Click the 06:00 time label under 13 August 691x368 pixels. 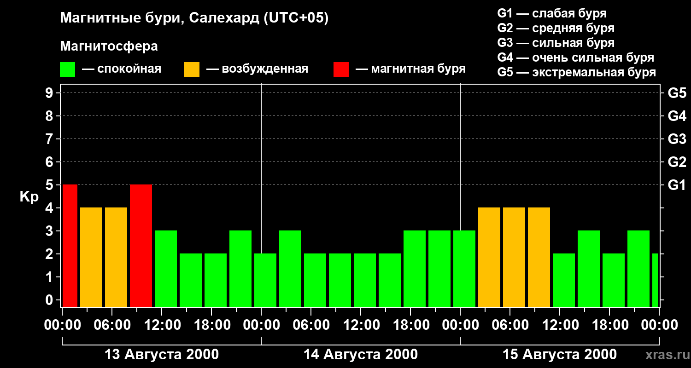click(x=111, y=325)
